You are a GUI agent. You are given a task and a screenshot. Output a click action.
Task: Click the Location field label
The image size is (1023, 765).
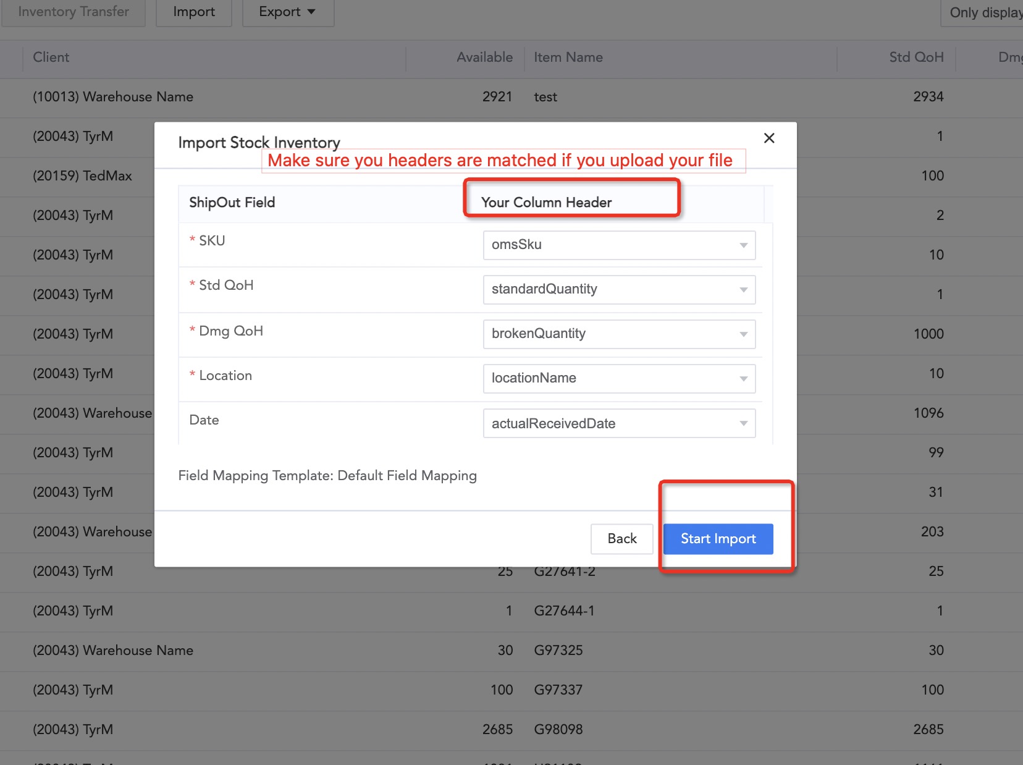point(225,376)
